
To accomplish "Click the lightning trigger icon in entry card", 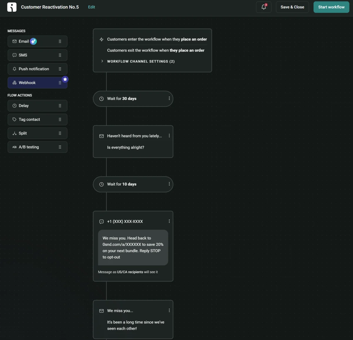I will [101, 39].
